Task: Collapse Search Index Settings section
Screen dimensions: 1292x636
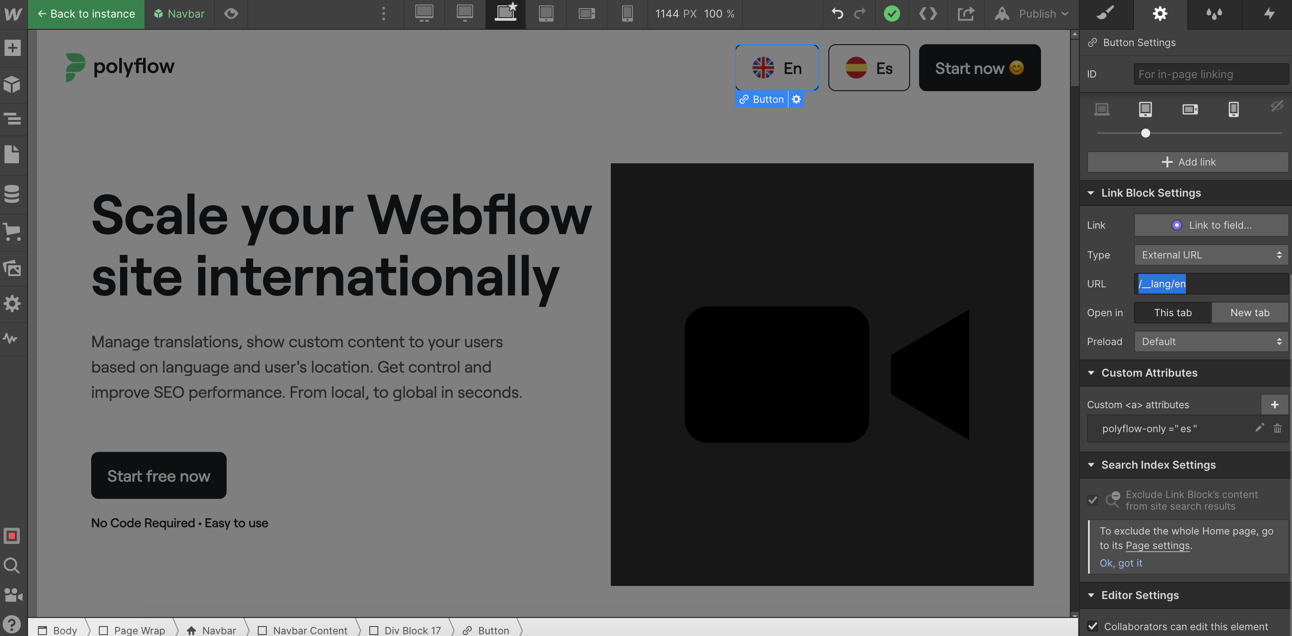Action: pos(1091,465)
